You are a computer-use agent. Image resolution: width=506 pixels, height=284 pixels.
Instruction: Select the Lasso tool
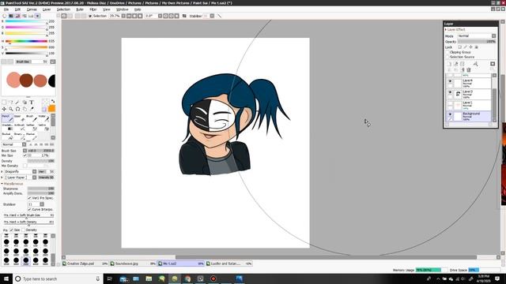point(11,102)
